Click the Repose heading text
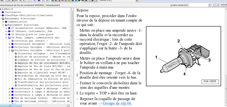 tap(82, 10)
